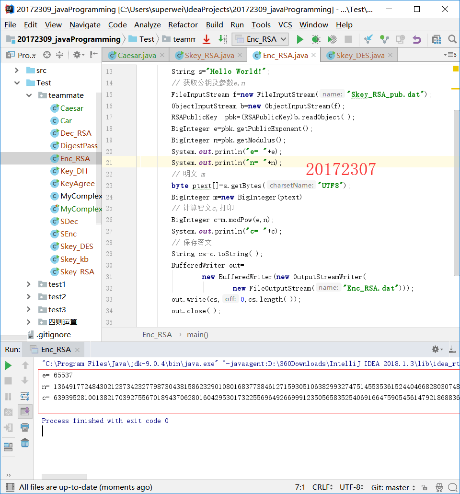Screen dimensions: 460x494
Task: Print the console output
Action: click(x=25, y=427)
